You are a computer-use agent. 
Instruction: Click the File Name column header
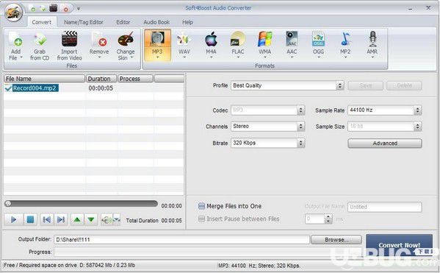(x=44, y=79)
